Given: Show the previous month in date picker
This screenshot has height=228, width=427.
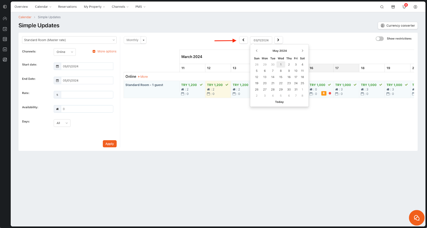Looking at the screenshot, I should click(257, 51).
